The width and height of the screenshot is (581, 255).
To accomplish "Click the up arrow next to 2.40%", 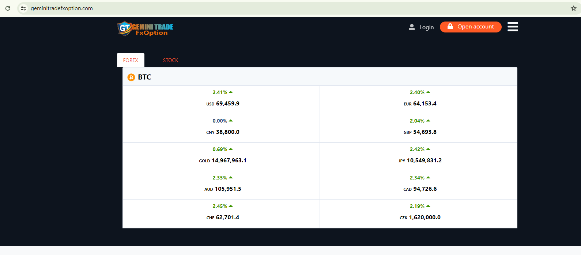I will [x=428, y=92].
